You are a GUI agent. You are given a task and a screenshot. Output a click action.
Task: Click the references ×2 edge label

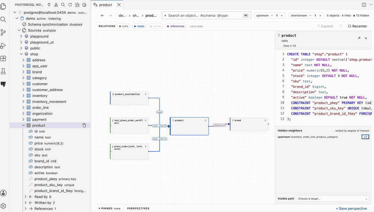pyautogui.click(x=219, y=125)
